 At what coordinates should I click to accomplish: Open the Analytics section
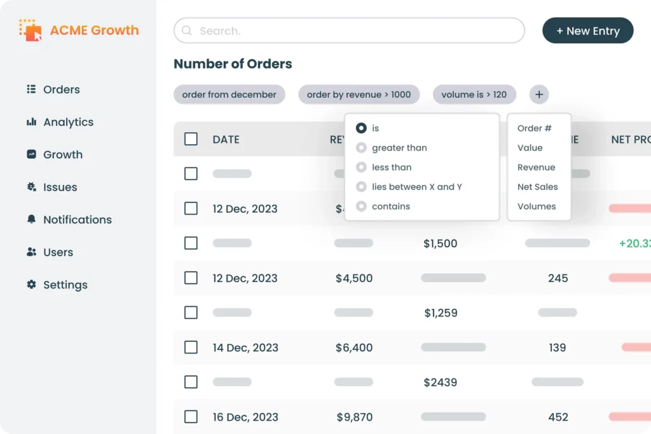pyautogui.click(x=67, y=122)
